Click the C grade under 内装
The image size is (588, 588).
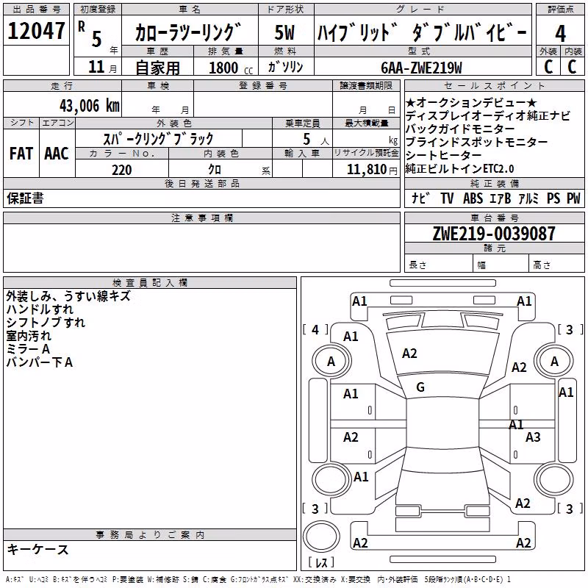tap(572, 67)
